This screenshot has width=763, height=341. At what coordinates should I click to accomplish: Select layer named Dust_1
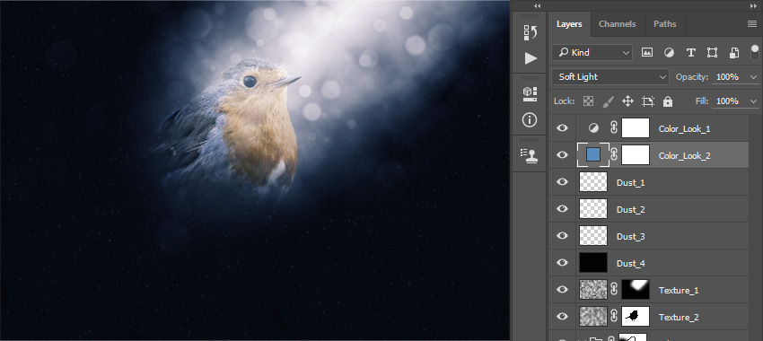pyautogui.click(x=631, y=182)
